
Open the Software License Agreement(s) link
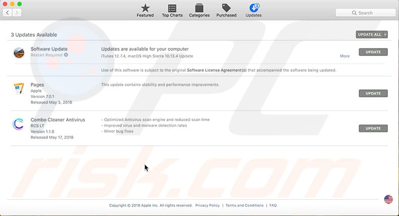217,70
